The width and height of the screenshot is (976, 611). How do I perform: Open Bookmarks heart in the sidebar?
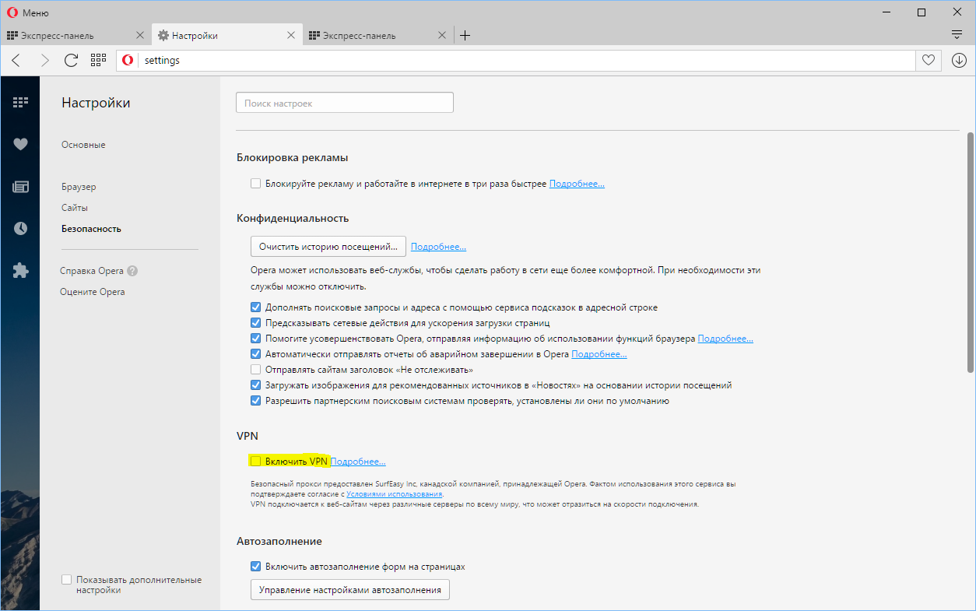(x=20, y=144)
